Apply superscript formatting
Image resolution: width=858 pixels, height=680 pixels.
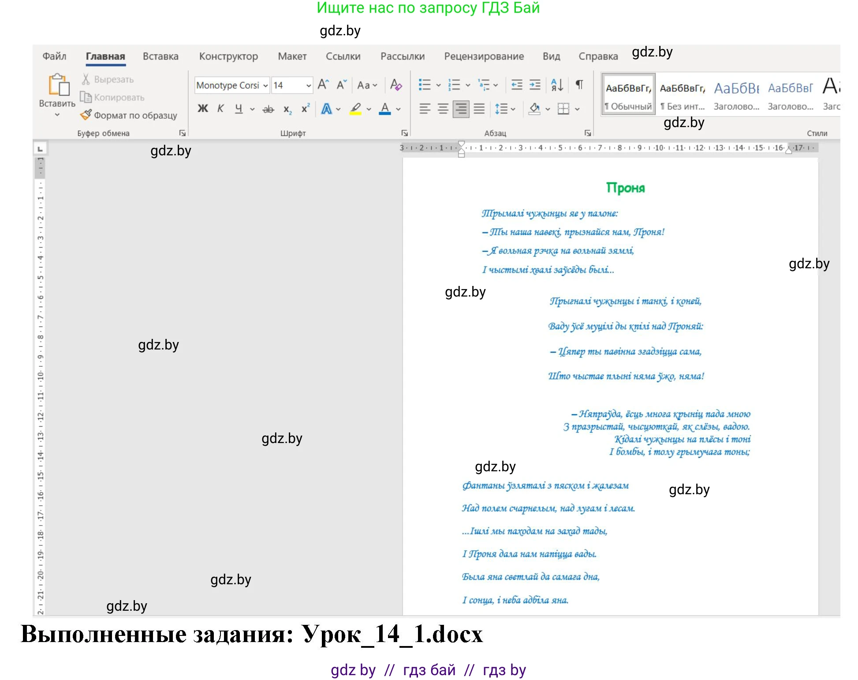tap(305, 109)
